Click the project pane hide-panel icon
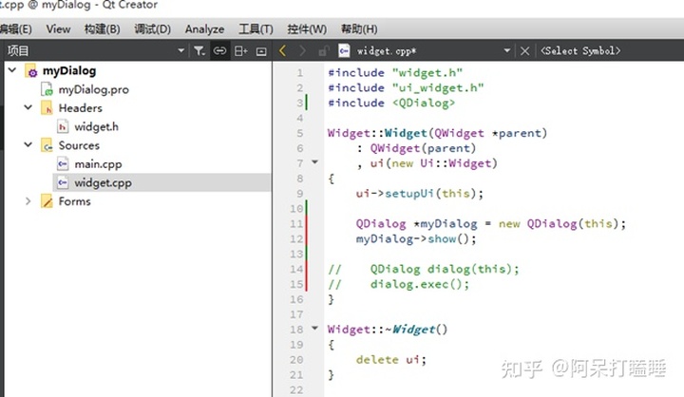The image size is (684, 397). tap(261, 51)
